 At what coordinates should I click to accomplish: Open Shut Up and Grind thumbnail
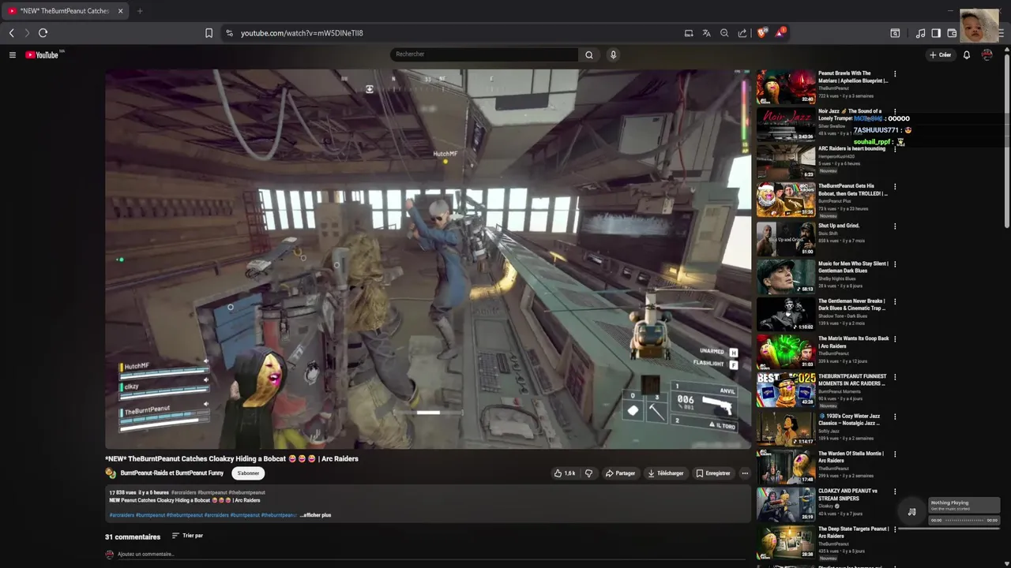786,239
